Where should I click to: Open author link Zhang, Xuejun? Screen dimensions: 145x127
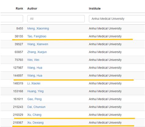point(37,52)
